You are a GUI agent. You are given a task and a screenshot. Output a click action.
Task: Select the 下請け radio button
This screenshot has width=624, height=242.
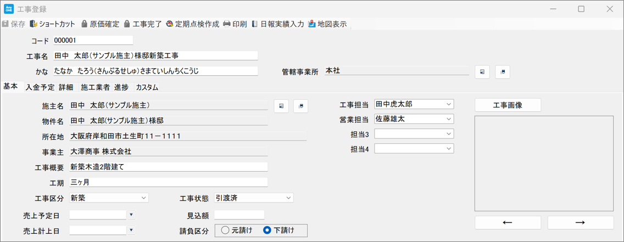click(x=267, y=230)
